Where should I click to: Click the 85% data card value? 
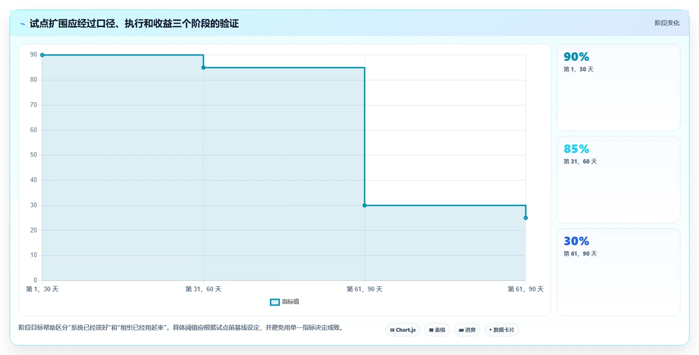(x=576, y=149)
